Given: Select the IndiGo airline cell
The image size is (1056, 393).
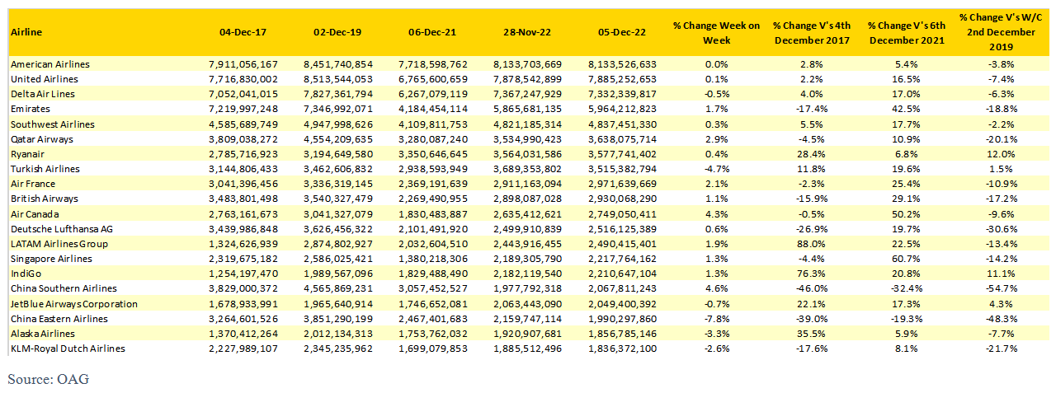Looking at the screenshot, I should [x=24, y=274].
